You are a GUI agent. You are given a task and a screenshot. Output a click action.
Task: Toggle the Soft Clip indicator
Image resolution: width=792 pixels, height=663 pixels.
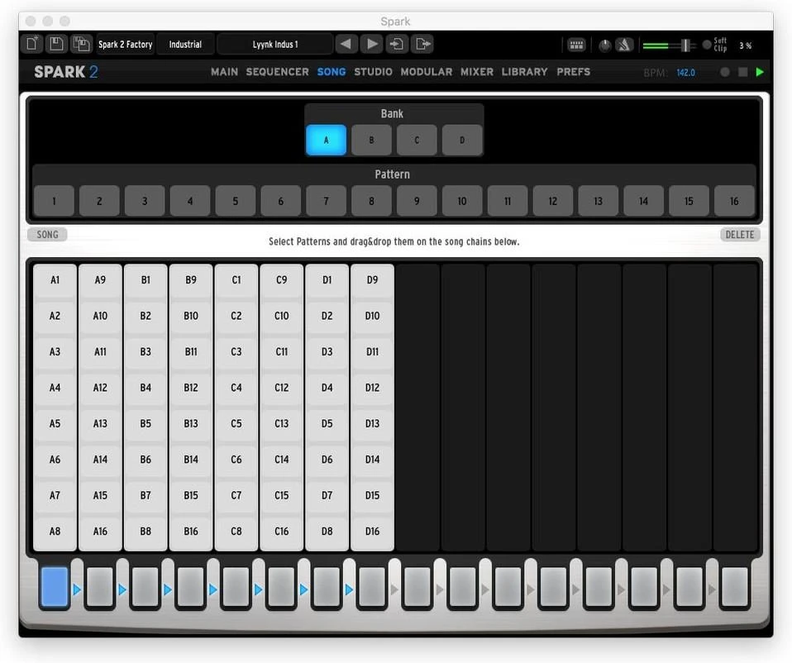[x=707, y=45]
